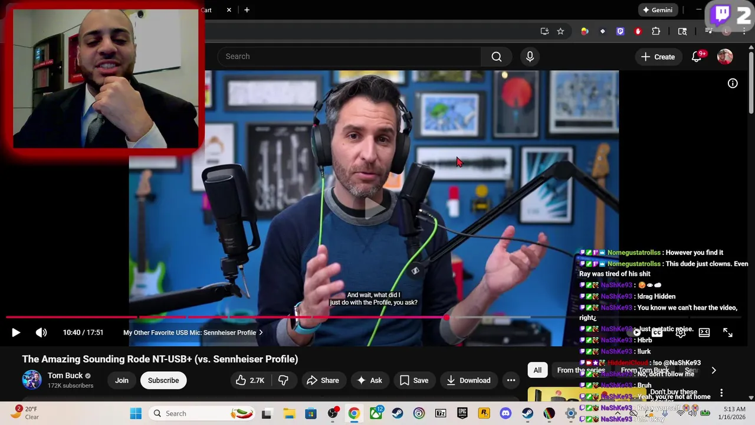Install app using the address bar icon
The width and height of the screenshot is (755, 425).
[x=544, y=31]
